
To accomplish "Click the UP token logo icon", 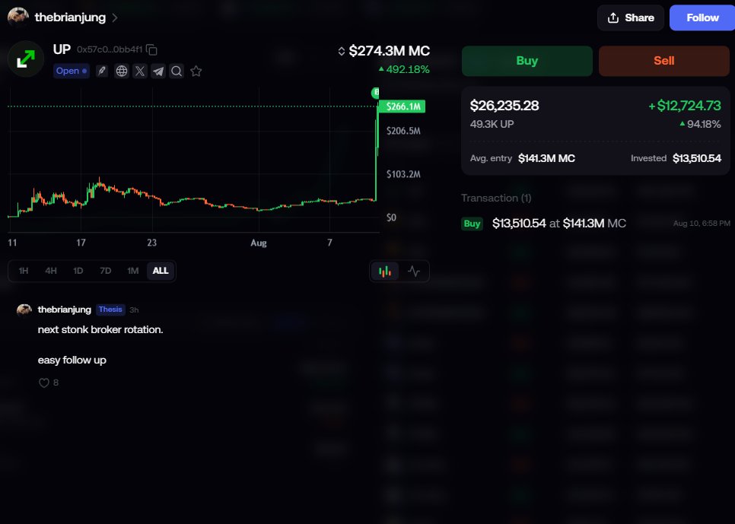I will [x=26, y=59].
